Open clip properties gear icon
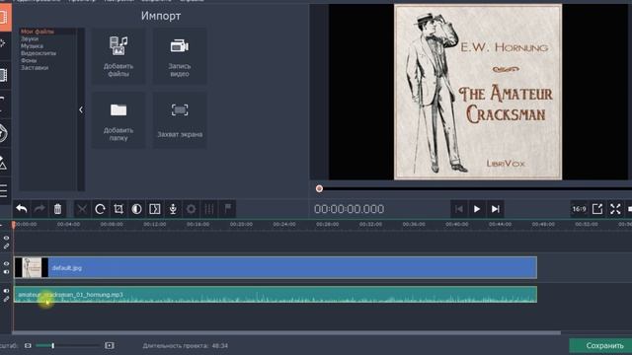The height and width of the screenshot is (355, 632). click(191, 209)
